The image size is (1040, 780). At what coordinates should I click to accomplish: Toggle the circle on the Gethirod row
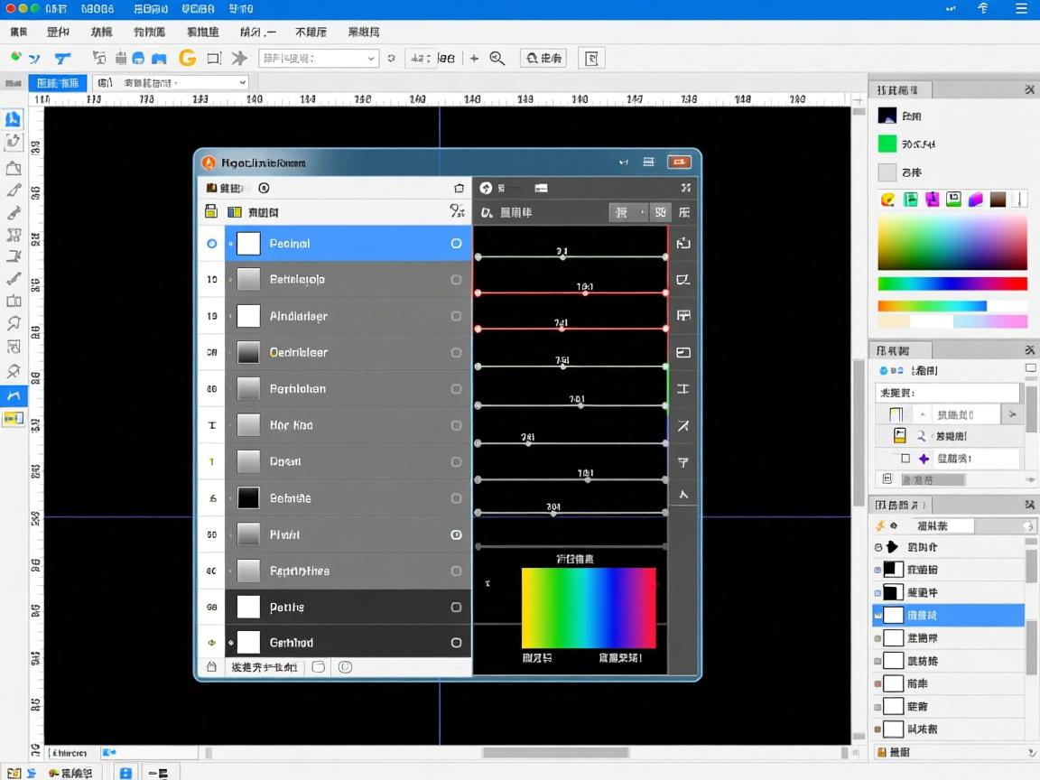(456, 643)
